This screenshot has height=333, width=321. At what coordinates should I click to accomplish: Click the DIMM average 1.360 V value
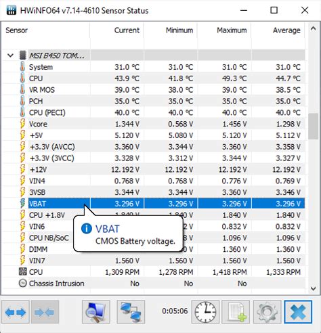288,249
